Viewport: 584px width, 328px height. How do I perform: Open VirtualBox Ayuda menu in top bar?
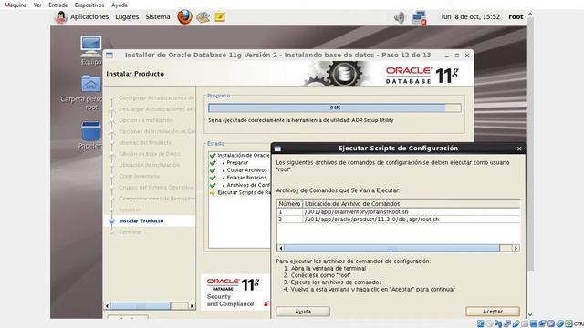(120, 5)
